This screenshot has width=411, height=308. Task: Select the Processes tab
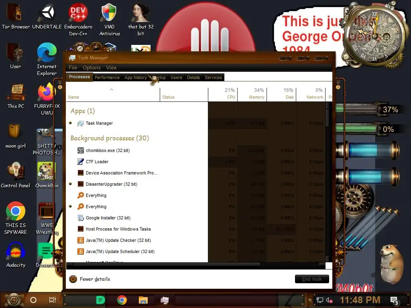[79, 77]
